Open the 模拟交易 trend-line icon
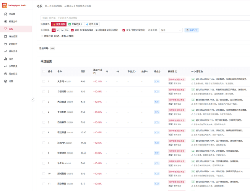Viewport: 250px width, 191px height. click(6, 51)
